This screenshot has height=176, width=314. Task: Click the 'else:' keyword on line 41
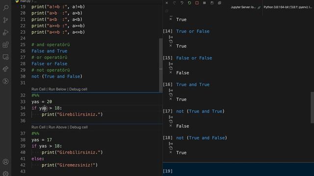coord(38,159)
